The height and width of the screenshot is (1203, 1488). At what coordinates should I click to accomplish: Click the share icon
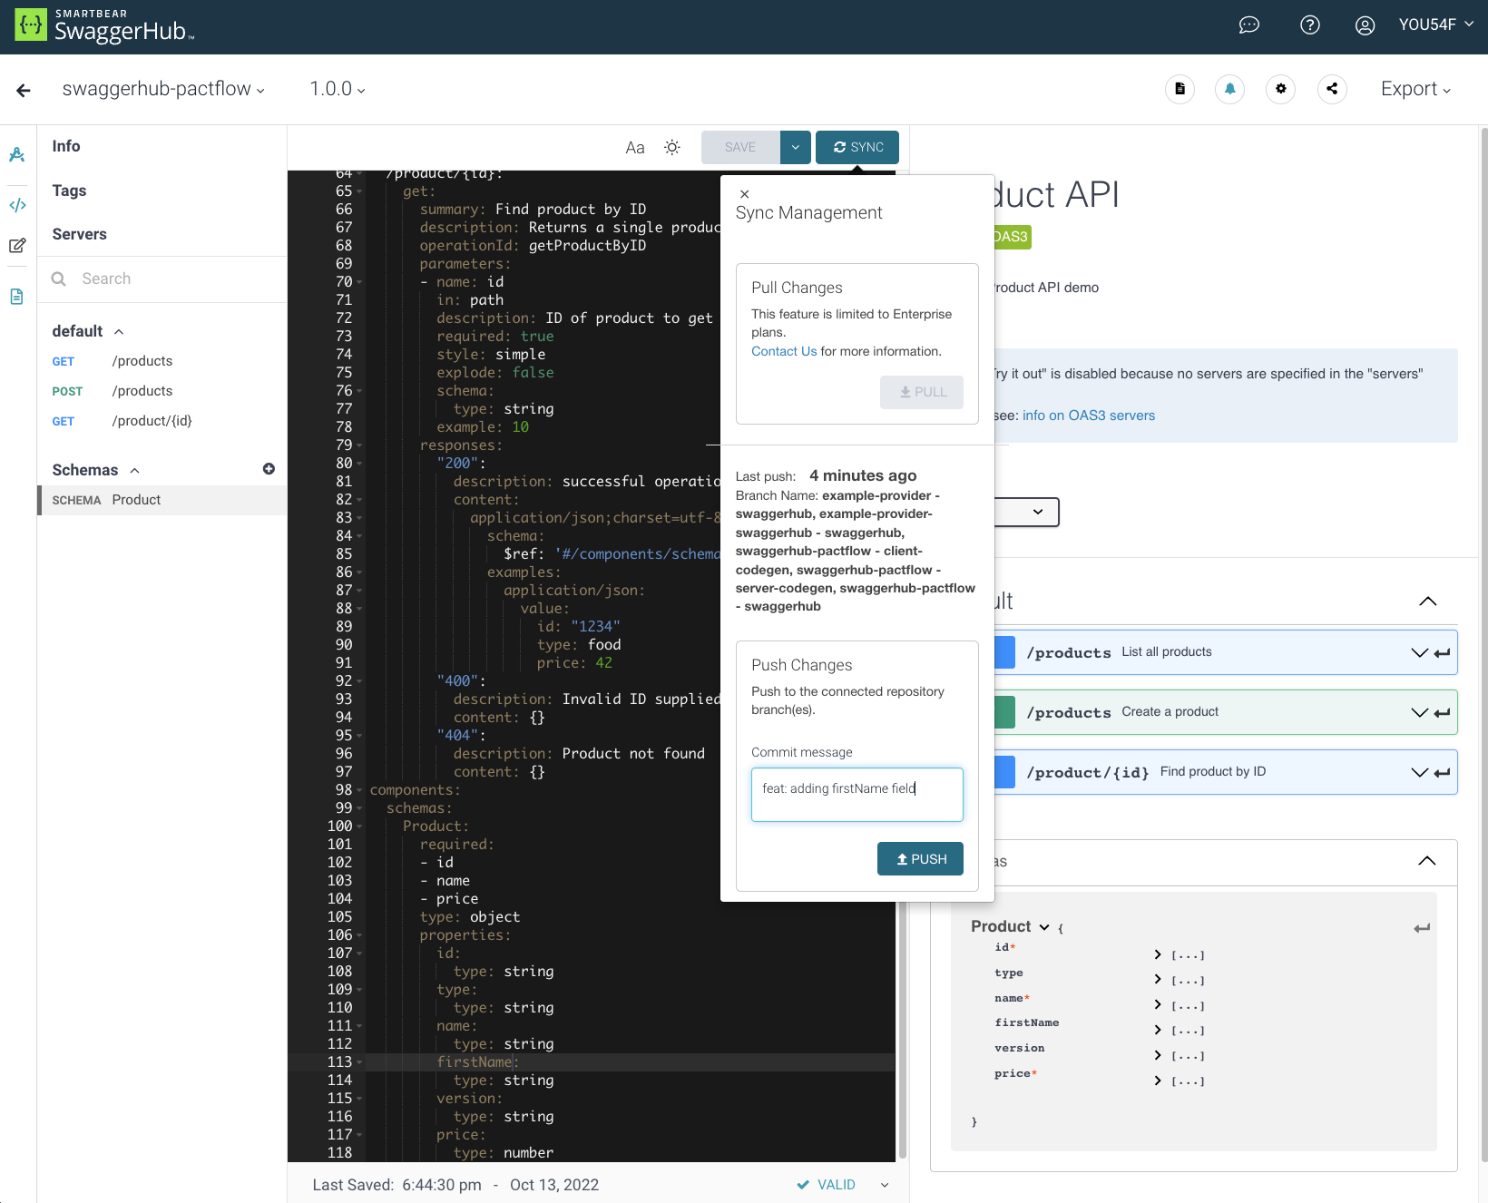(1331, 89)
